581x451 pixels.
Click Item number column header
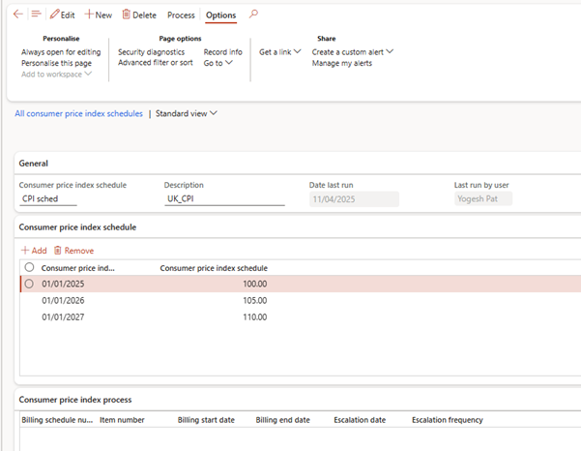tap(122, 420)
